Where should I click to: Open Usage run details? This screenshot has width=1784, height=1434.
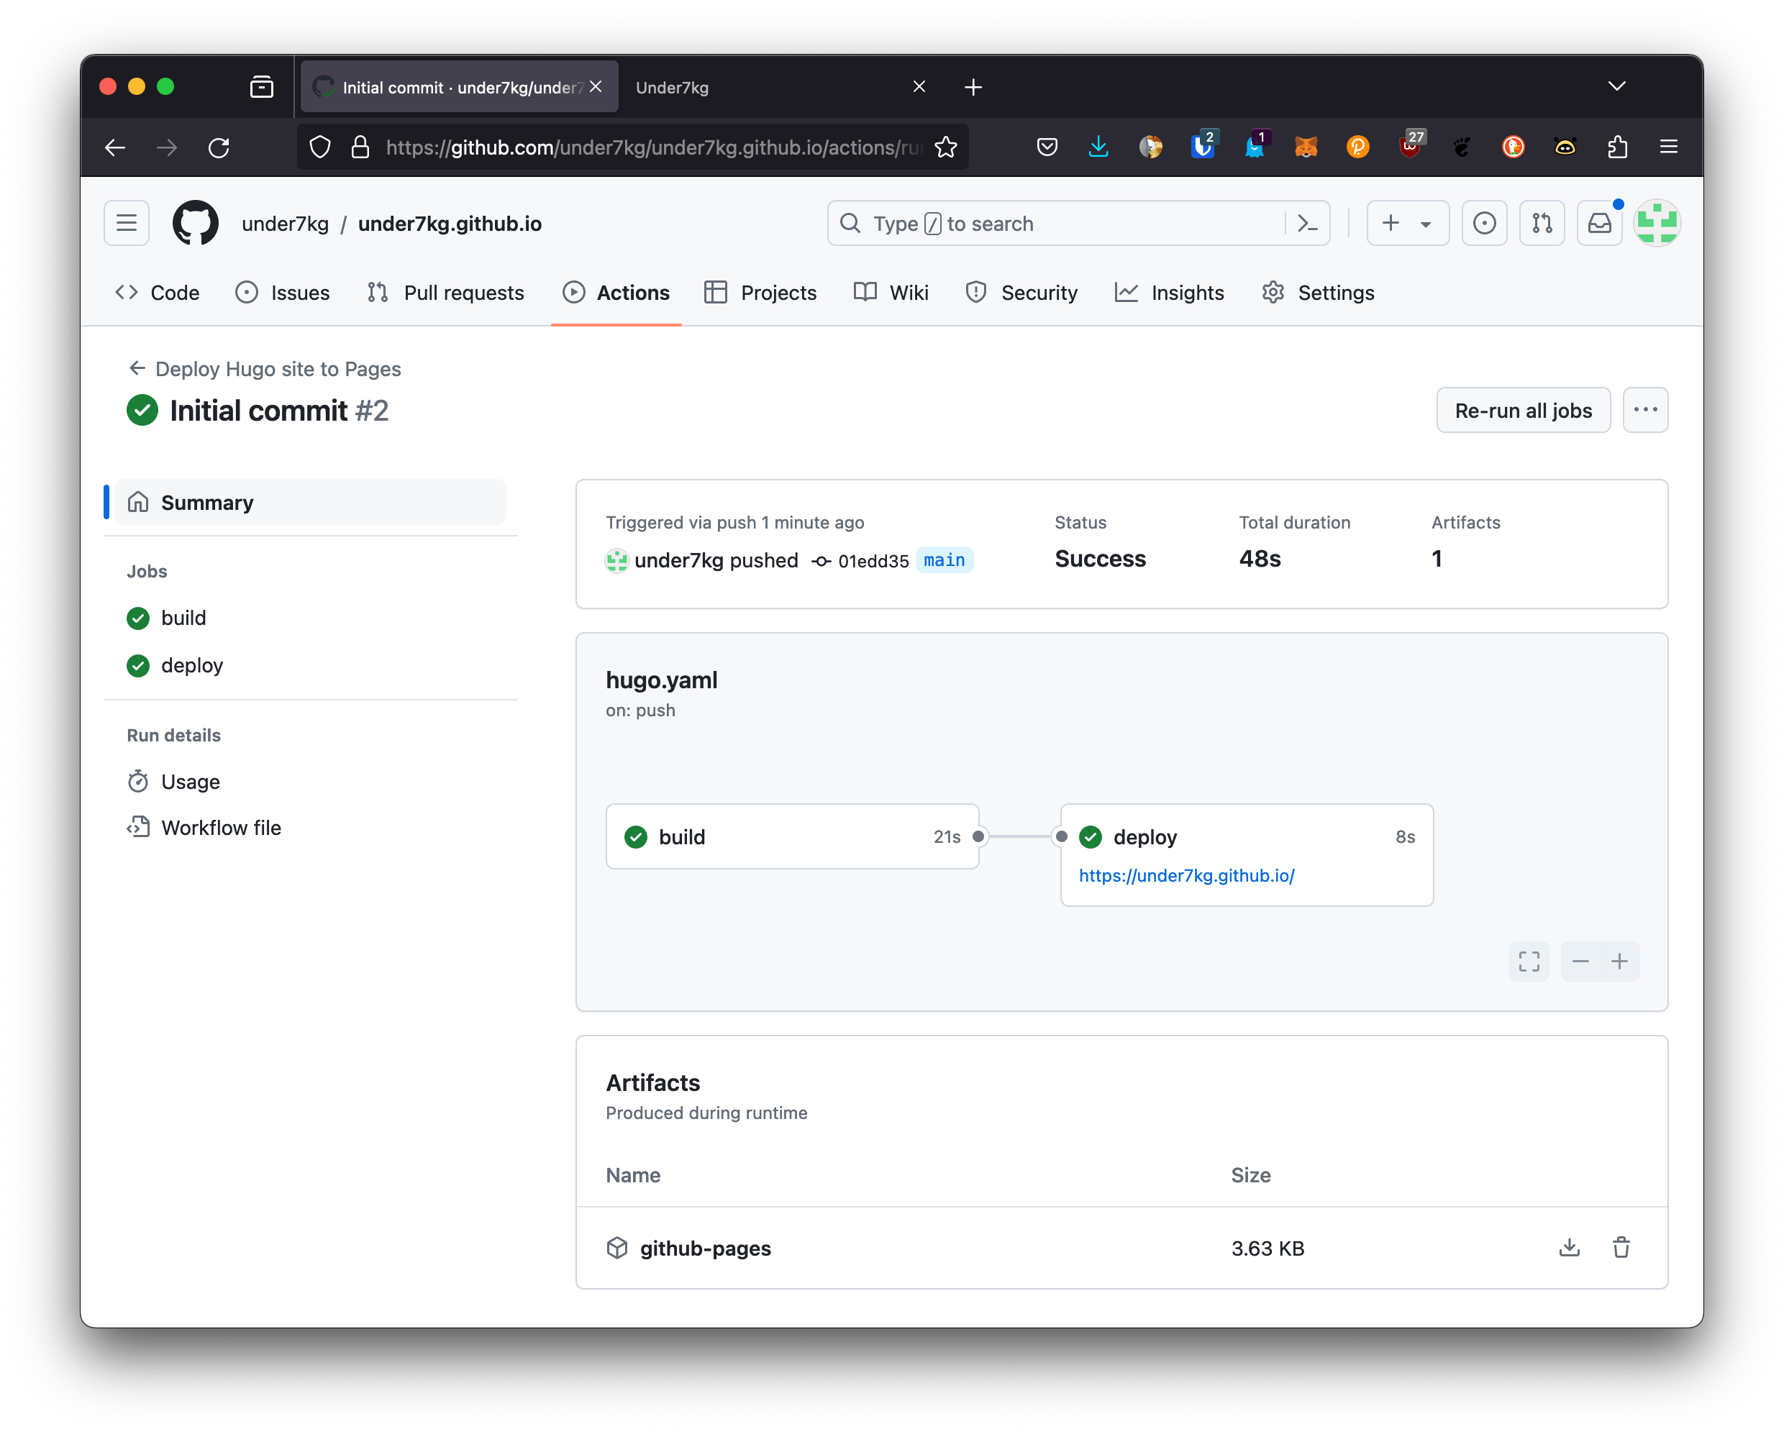(174, 782)
